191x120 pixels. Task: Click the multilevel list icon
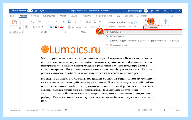click(x=80, y=22)
